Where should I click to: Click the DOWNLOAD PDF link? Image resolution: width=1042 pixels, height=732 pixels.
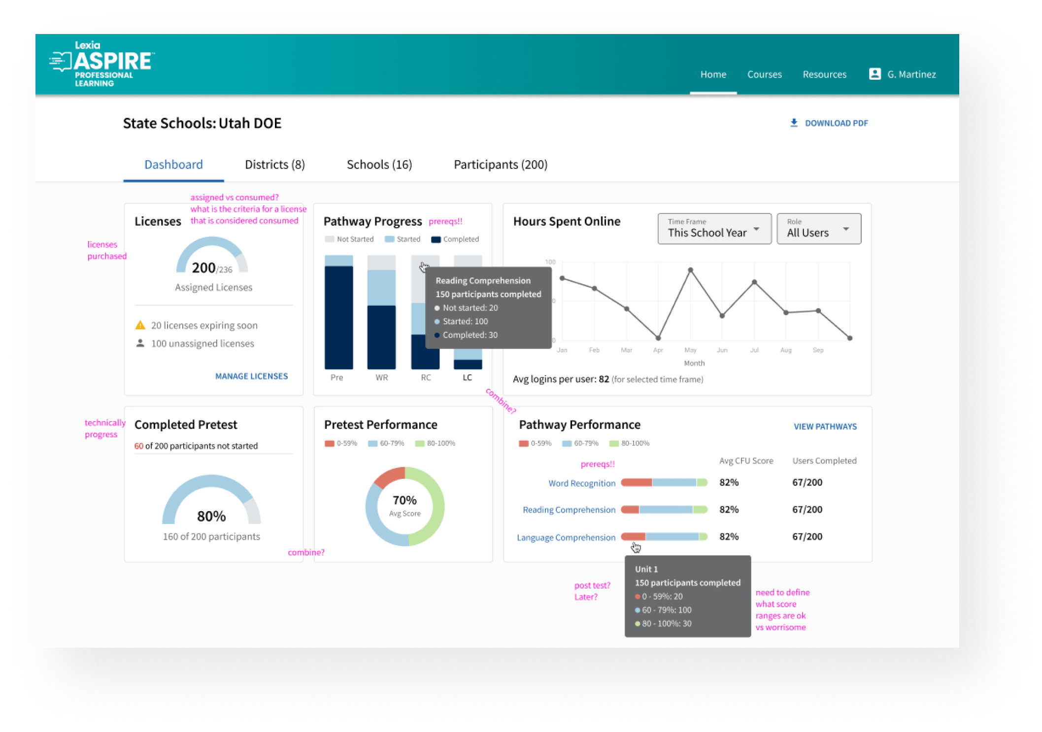pos(836,123)
